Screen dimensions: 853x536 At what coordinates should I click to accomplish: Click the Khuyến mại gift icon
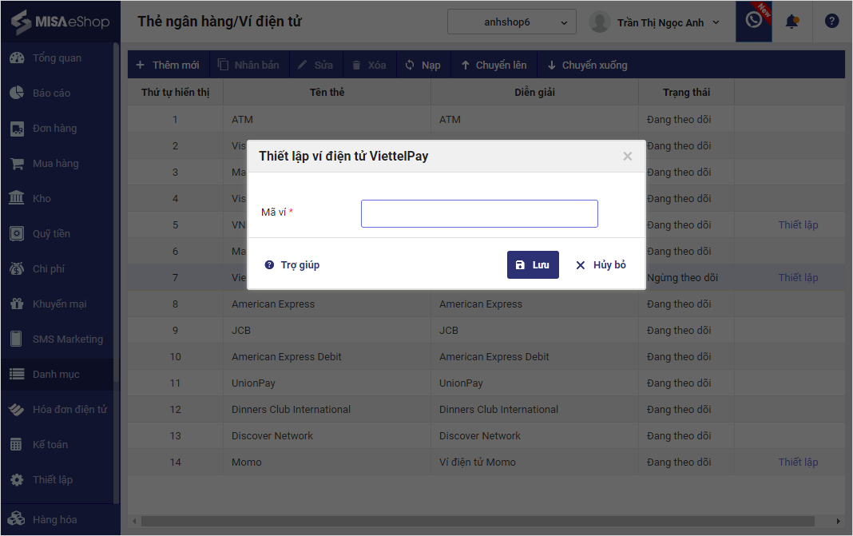click(16, 304)
